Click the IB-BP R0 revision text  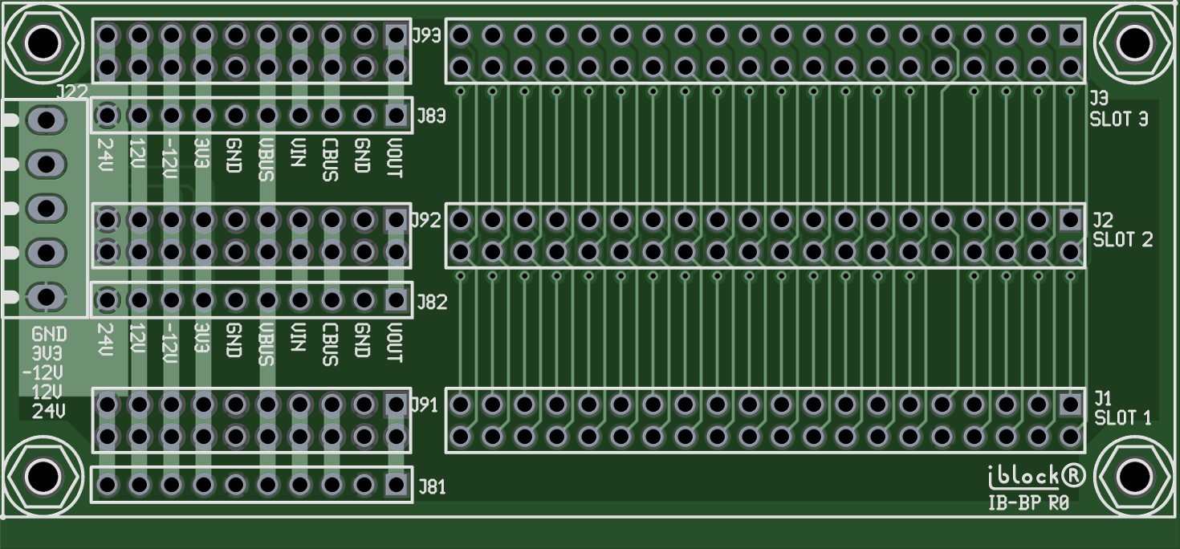coord(1028,504)
